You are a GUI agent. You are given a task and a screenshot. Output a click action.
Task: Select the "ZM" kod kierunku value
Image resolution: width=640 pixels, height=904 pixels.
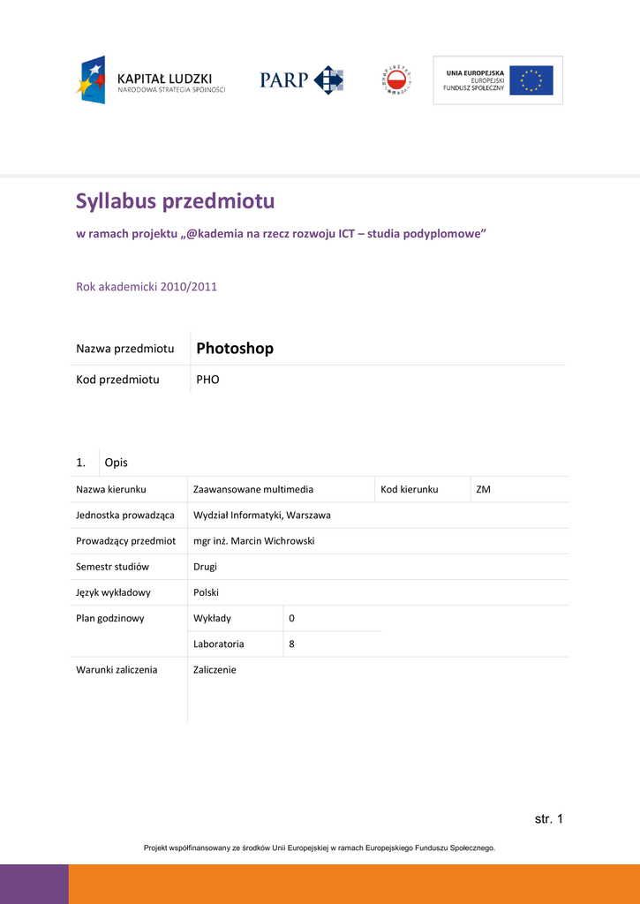pyautogui.click(x=483, y=489)
